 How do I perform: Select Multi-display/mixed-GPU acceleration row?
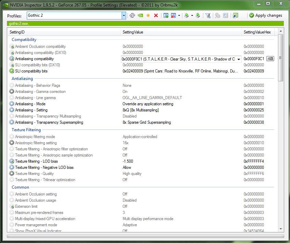142,219
